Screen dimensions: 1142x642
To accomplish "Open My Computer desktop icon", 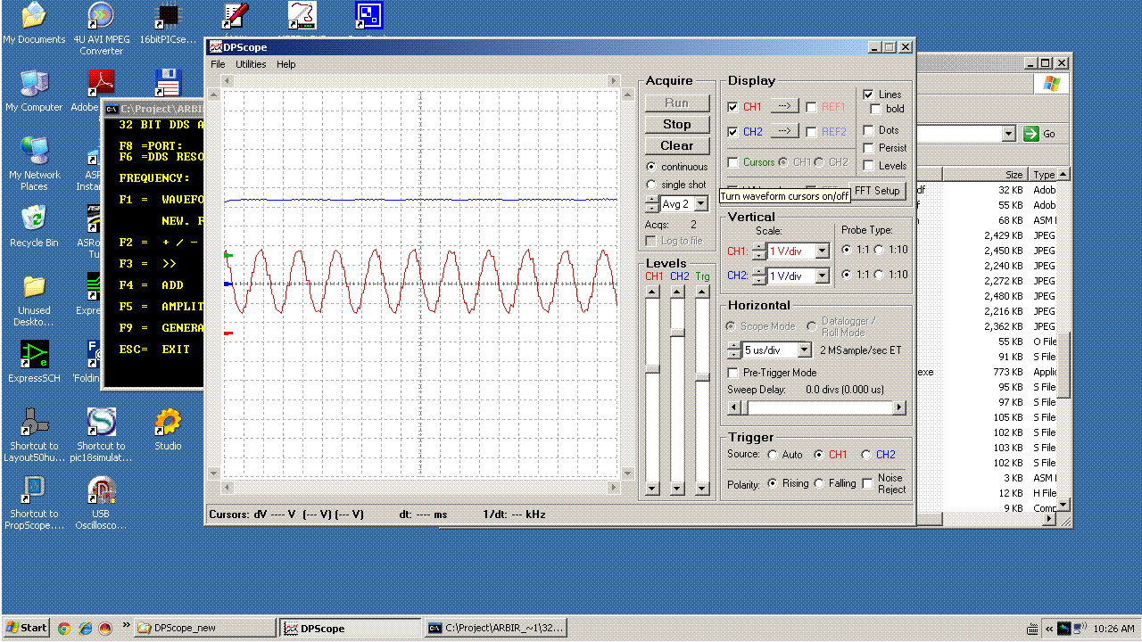I will [x=34, y=90].
